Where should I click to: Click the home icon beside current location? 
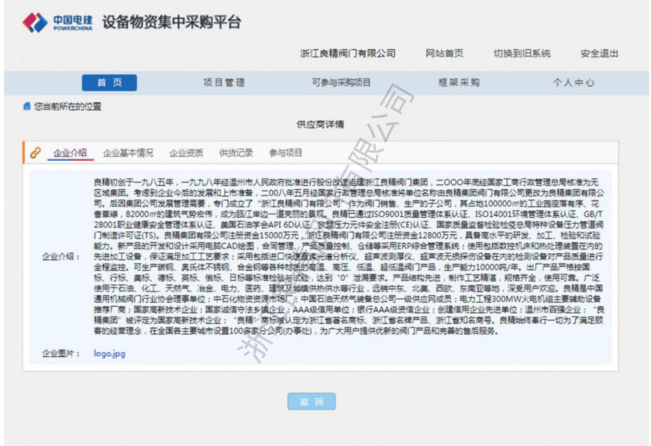(x=27, y=106)
